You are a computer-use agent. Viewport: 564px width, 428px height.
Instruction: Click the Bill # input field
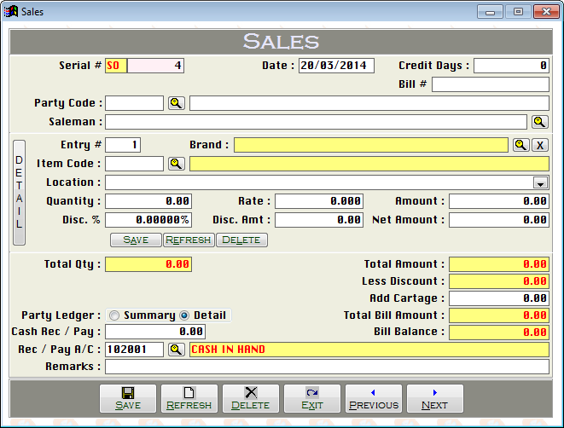point(491,84)
